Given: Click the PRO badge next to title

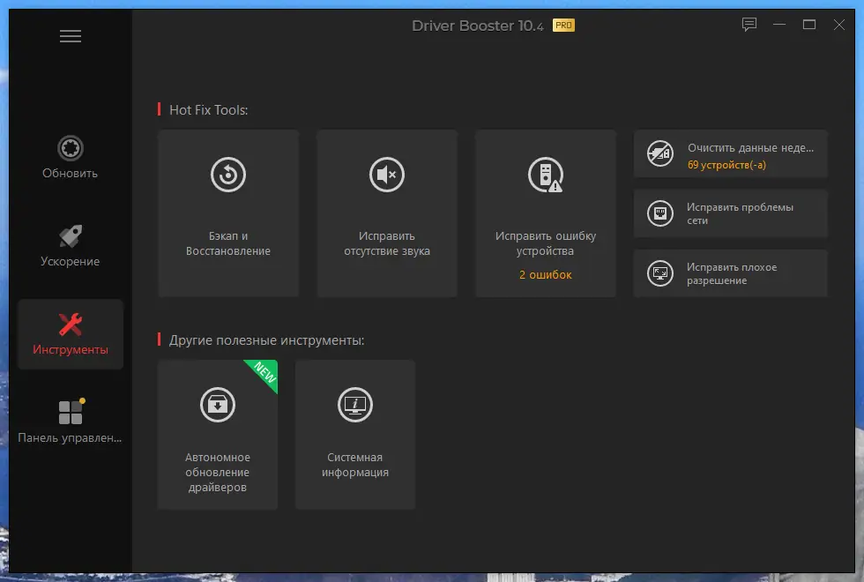Looking at the screenshot, I should (564, 26).
